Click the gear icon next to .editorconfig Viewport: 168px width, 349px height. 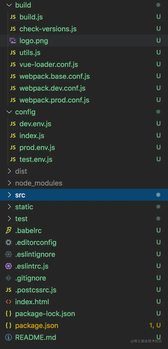9,242
